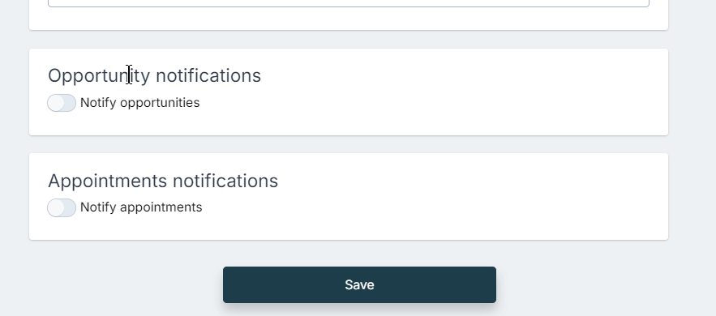Click the "Notify appointments" label text
The height and width of the screenshot is (316, 716).
coord(141,207)
